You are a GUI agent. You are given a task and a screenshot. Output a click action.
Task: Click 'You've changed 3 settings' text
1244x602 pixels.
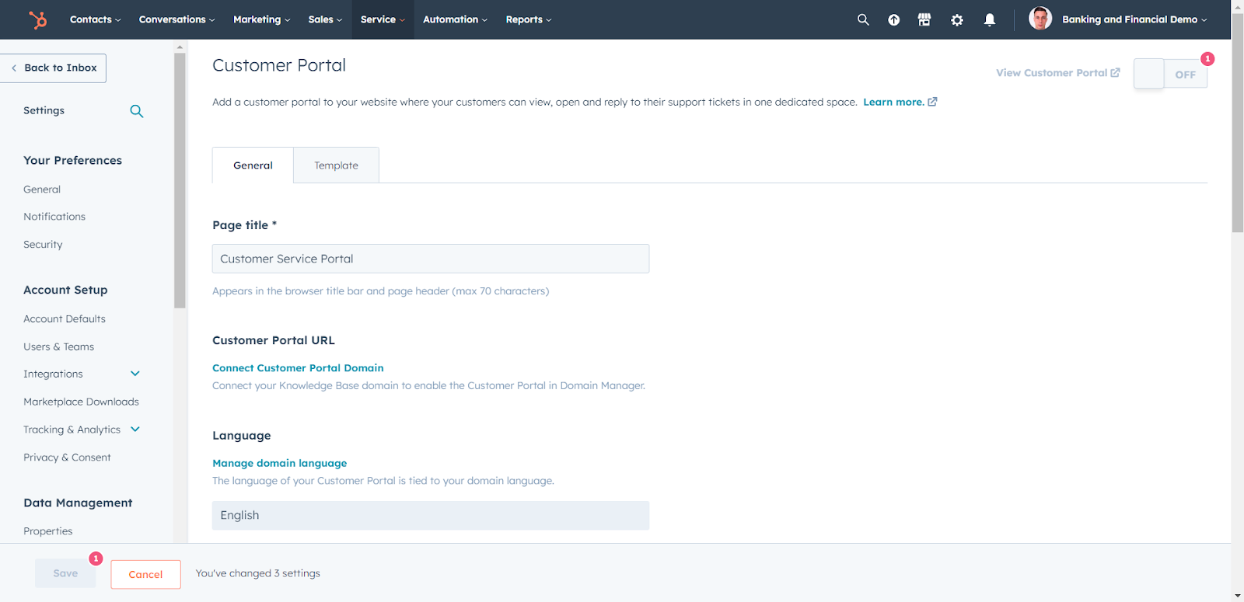[258, 573]
